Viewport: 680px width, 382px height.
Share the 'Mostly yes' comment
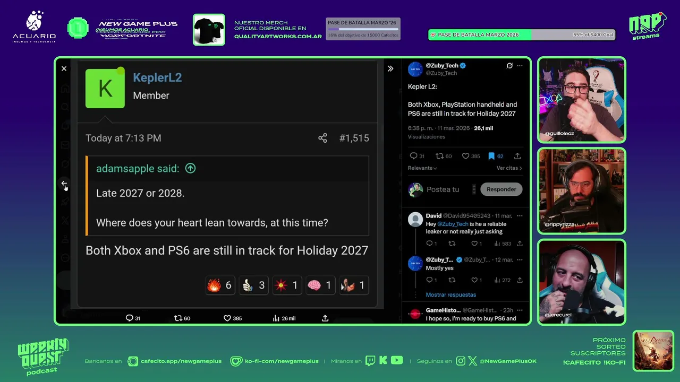pyautogui.click(x=520, y=280)
